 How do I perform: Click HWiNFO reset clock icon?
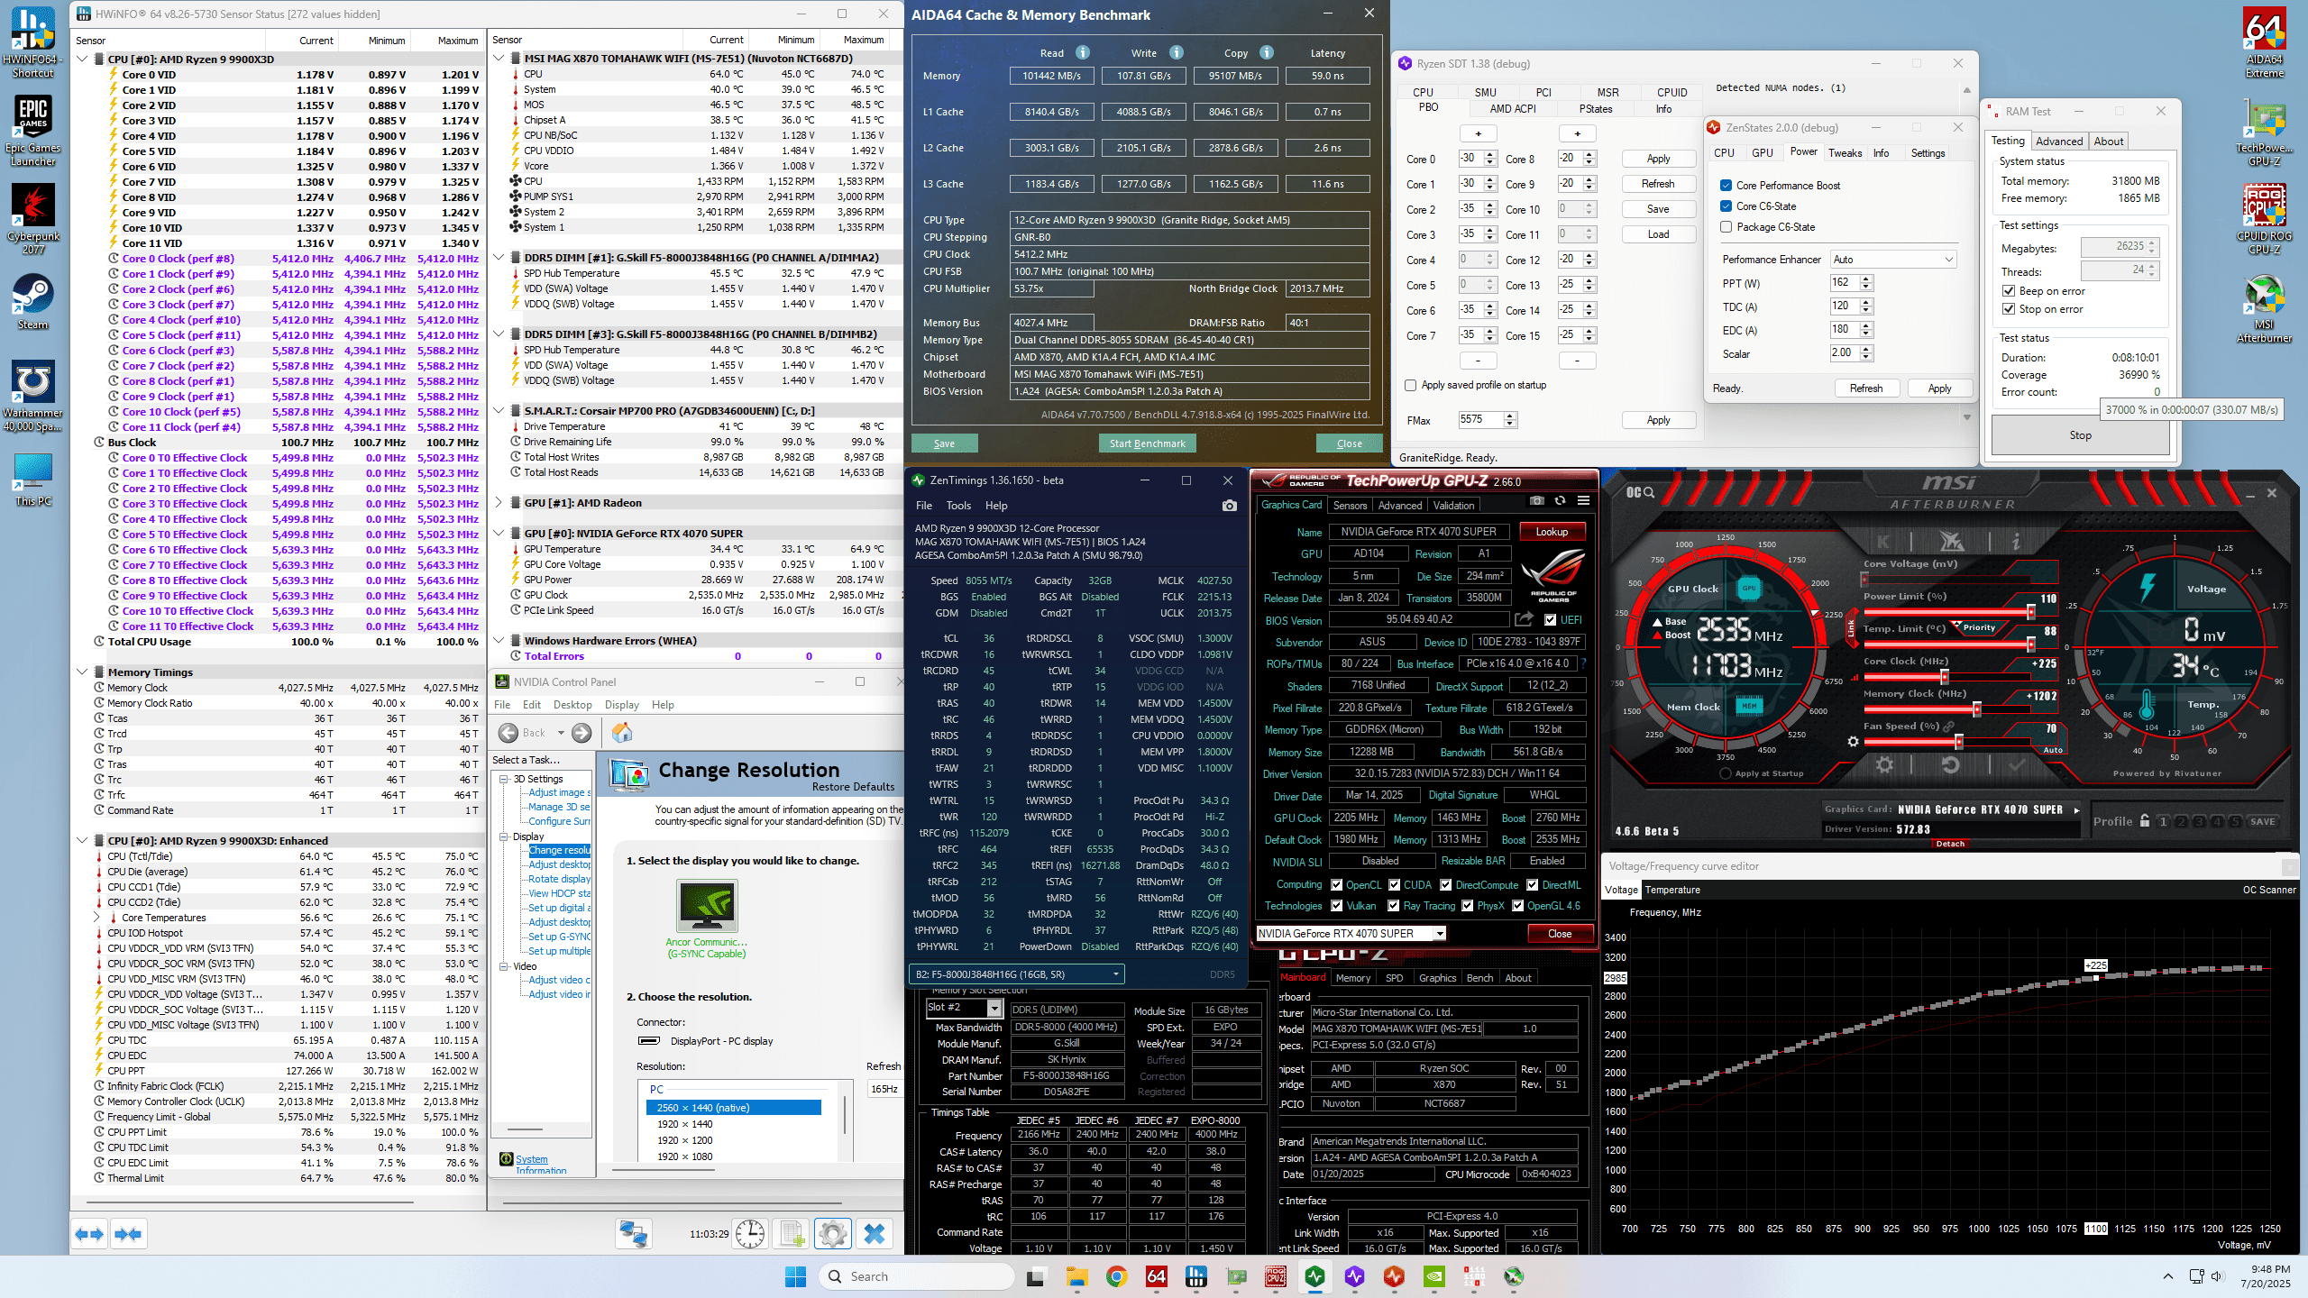click(749, 1233)
